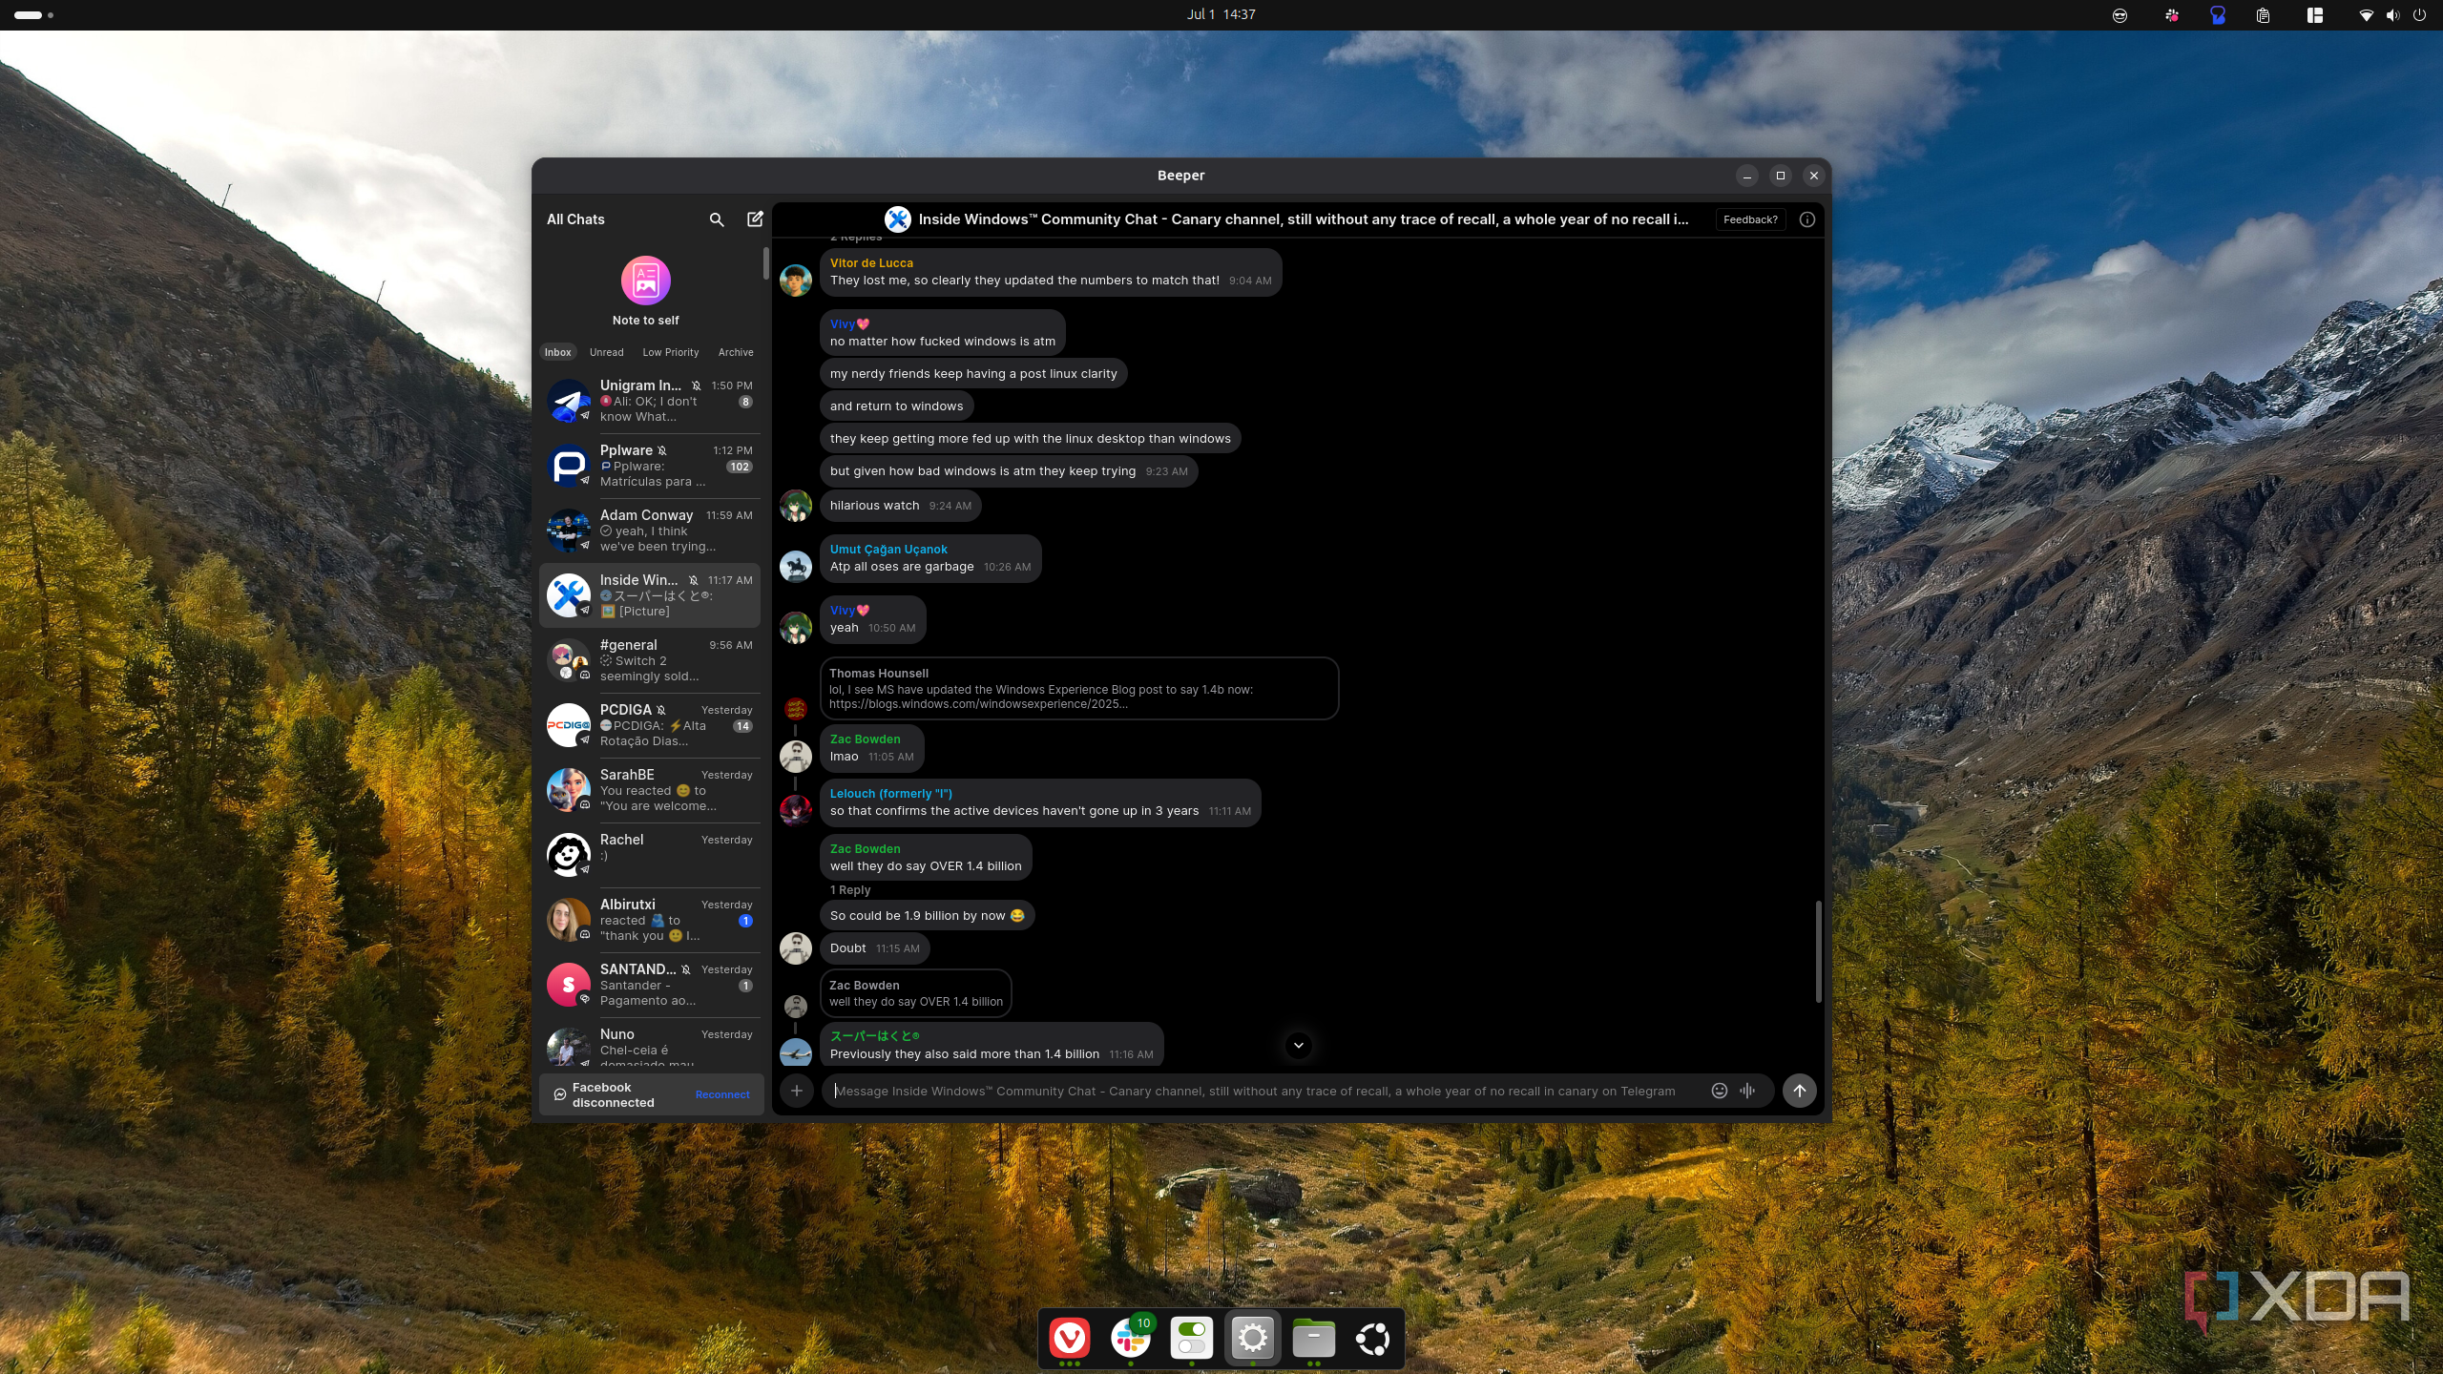
Task: Open Settings gear in the dock
Action: (1253, 1338)
